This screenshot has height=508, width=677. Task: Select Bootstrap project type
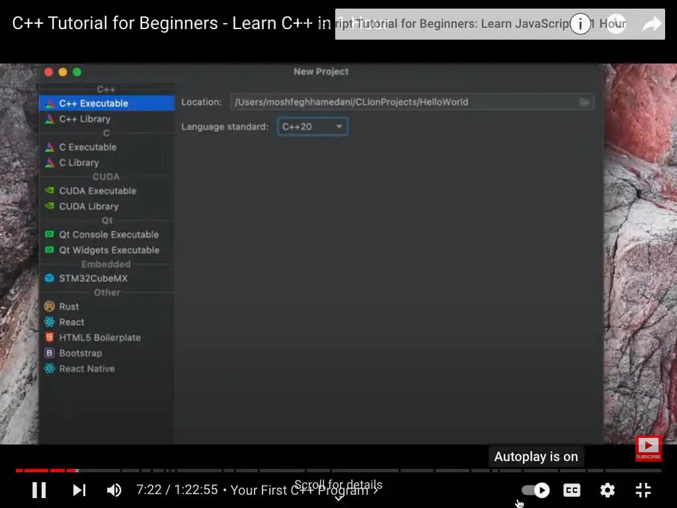click(106, 353)
